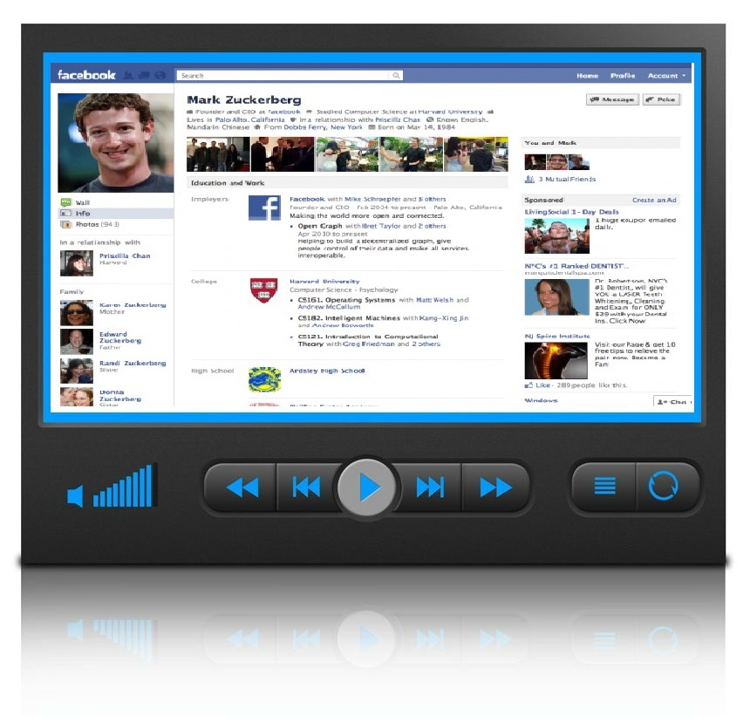Viewport: 750px width, 722px height.
Task: Click the LivingSocial ad image
Action: pos(556,236)
